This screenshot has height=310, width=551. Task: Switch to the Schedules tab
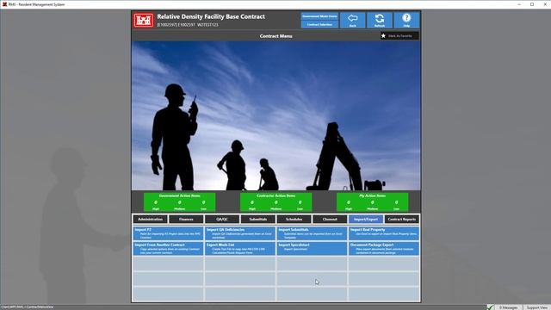pyautogui.click(x=294, y=220)
